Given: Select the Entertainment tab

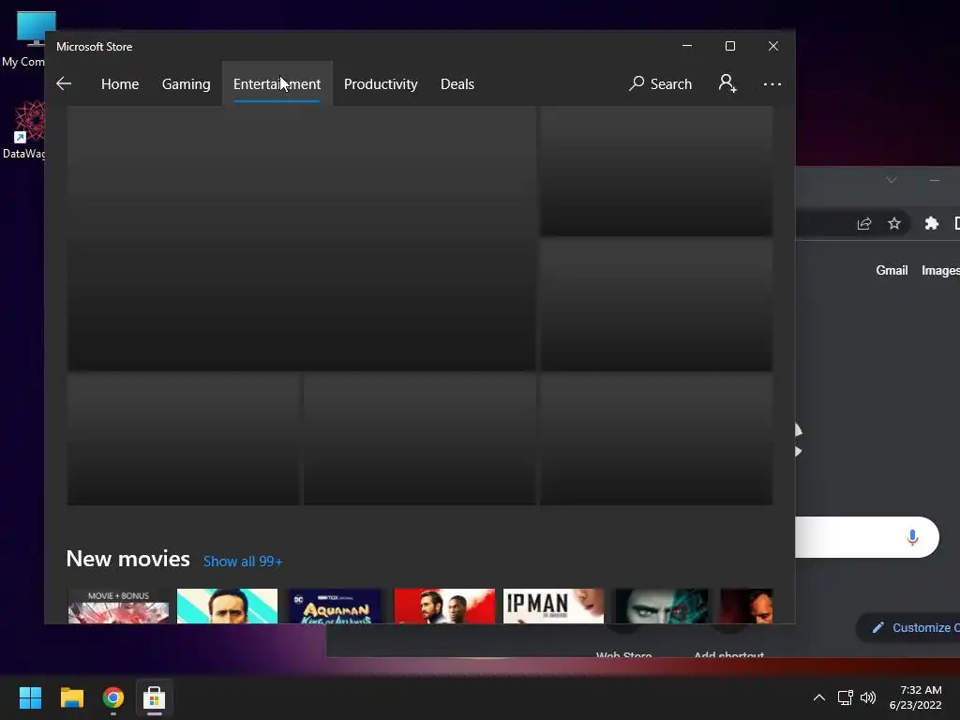Looking at the screenshot, I should (x=277, y=83).
